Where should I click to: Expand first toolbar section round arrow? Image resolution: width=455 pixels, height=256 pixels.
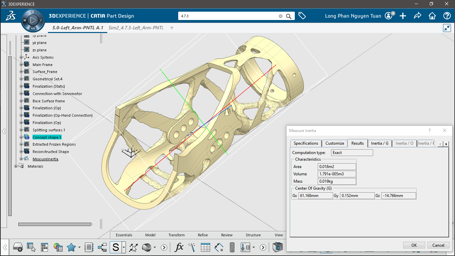(x=164, y=247)
